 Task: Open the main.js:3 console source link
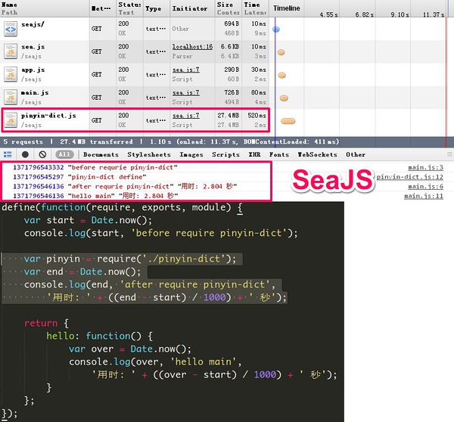click(425, 167)
